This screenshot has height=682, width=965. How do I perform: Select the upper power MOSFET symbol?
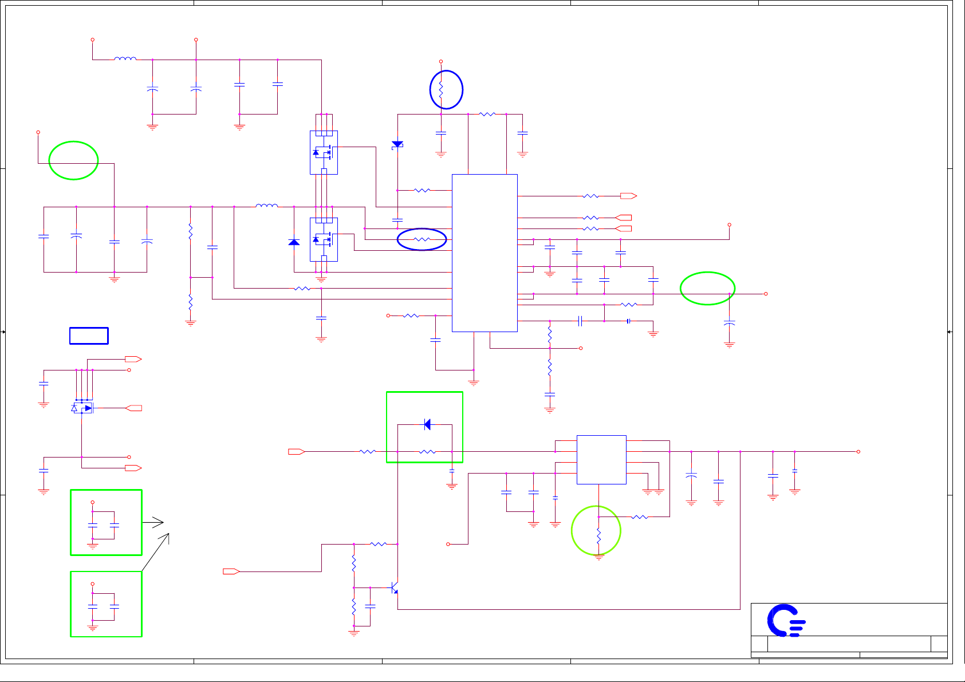[324, 152]
